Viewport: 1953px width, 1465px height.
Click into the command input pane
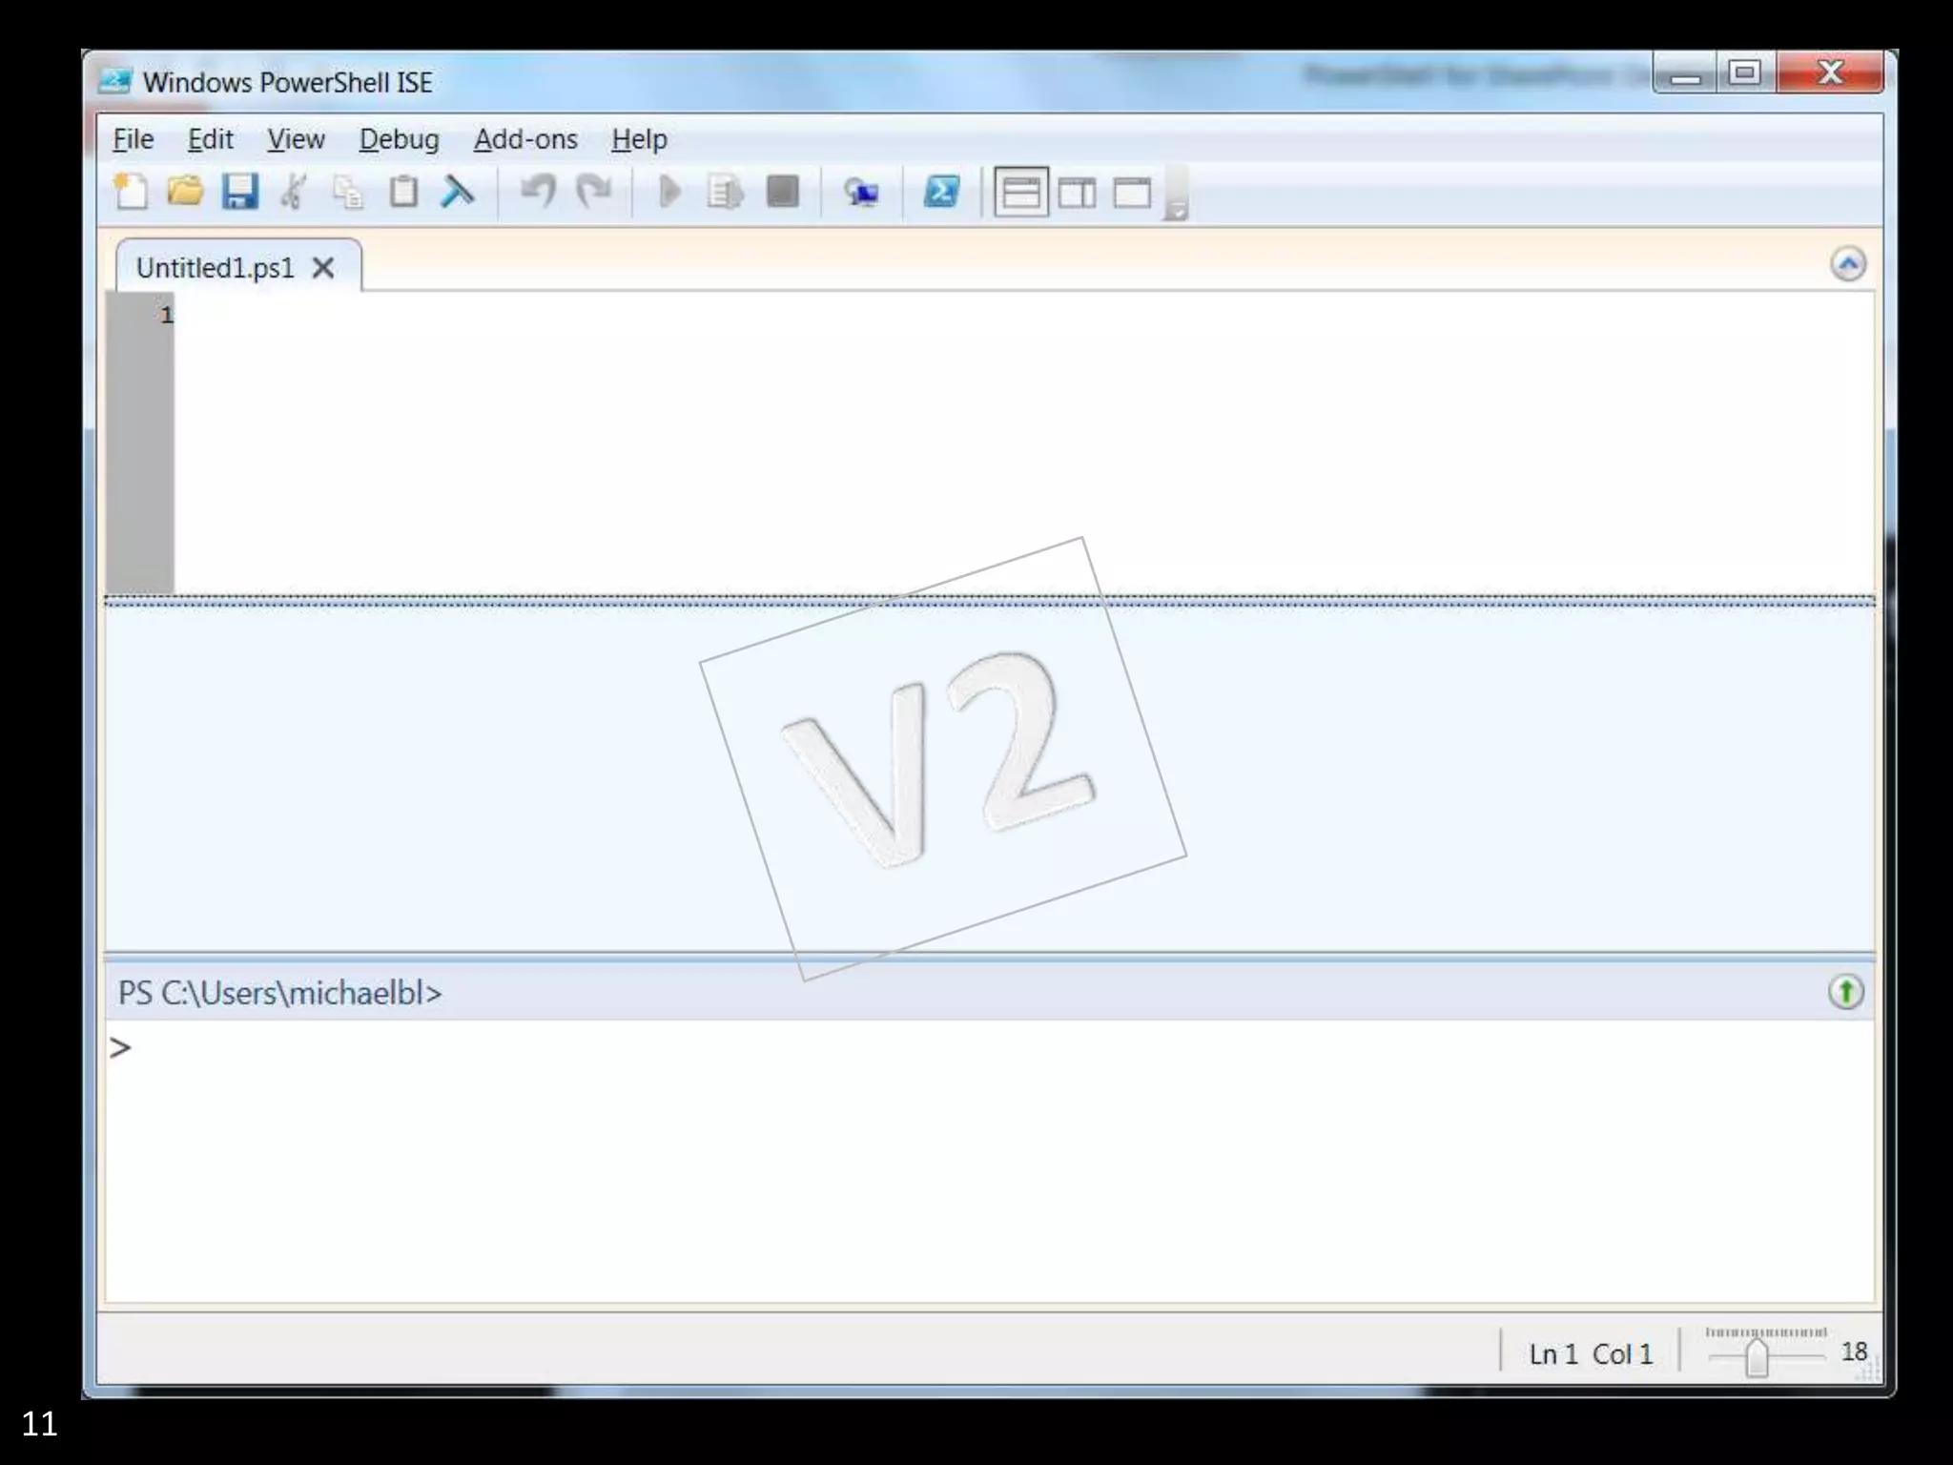pos(989,1160)
